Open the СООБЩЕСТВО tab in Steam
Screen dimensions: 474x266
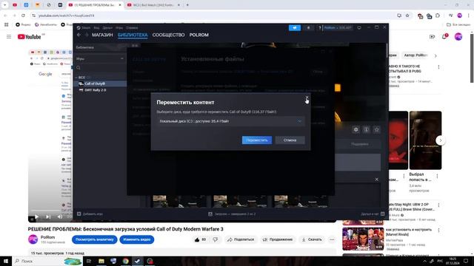[168, 35]
